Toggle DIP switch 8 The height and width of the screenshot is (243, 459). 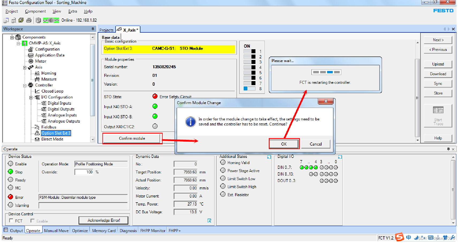pos(250,89)
